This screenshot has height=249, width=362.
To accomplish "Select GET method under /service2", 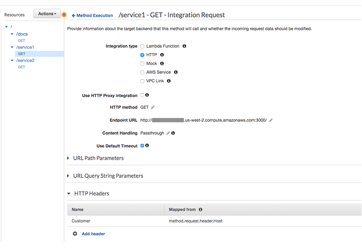I will [x=21, y=67].
